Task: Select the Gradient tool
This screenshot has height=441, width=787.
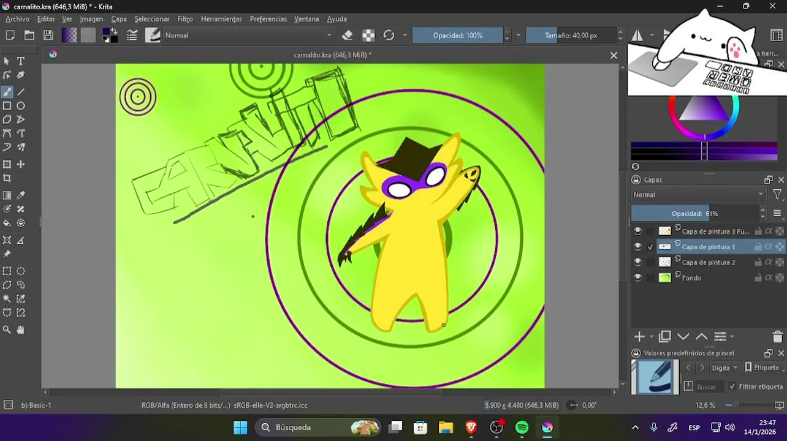Action: tap(7, 195)
